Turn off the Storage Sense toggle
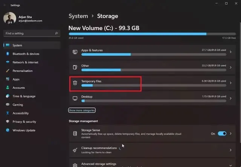 click(222, 134)
